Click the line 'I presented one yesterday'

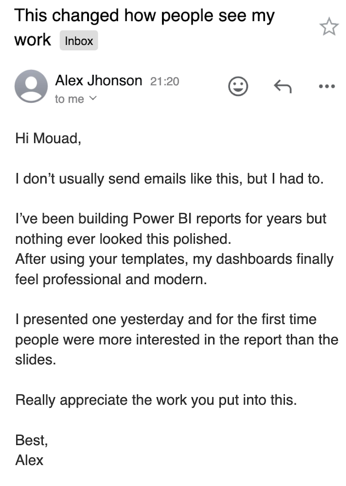[166, 319]
